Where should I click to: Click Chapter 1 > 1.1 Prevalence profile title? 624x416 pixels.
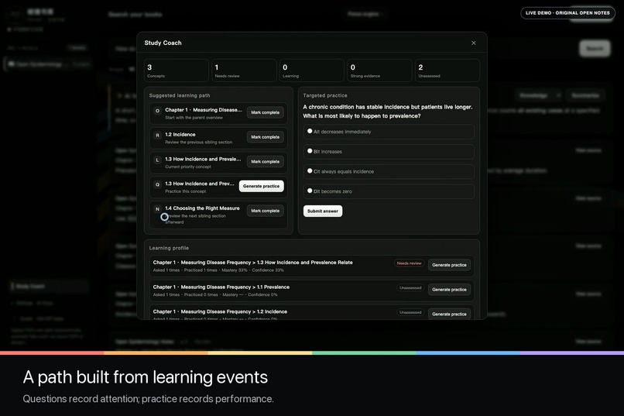pos(221,287)
